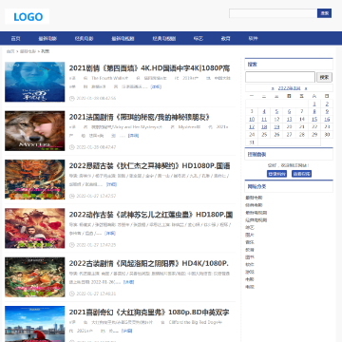Click the clock icon in the 第四面墙 row

coord(71,98)
